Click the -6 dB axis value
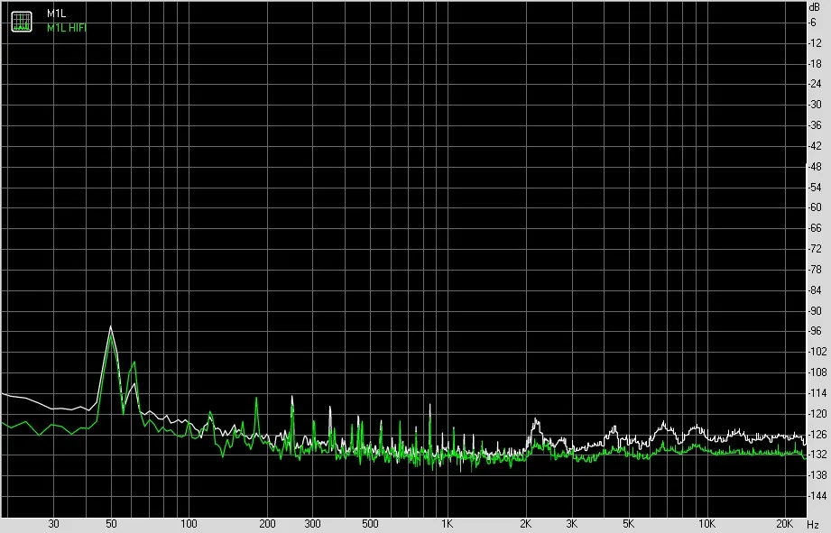The image size is (831, 533). [x=812, y=23]
